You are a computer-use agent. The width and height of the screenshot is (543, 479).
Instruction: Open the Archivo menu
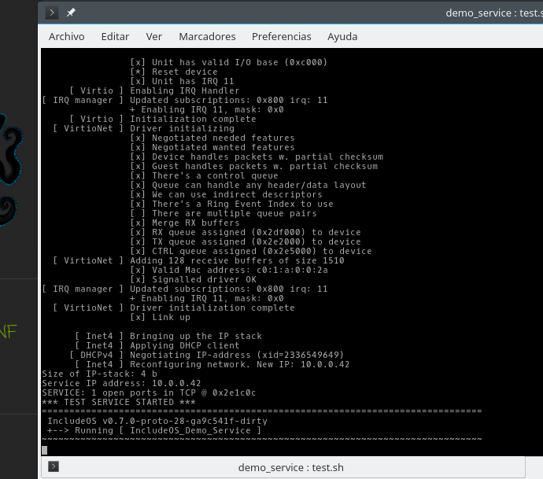66,36
